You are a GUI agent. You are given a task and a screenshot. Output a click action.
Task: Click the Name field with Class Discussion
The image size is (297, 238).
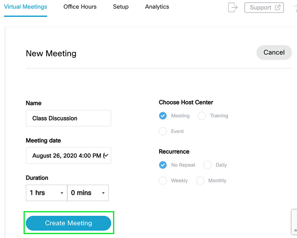(x=68, y=118)
